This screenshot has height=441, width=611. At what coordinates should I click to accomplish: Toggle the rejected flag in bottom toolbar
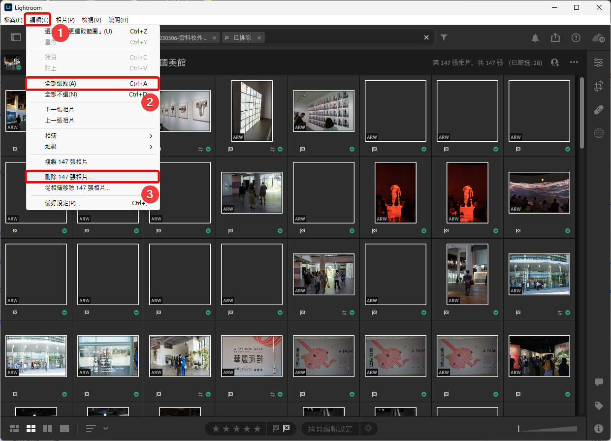[286, 429]
